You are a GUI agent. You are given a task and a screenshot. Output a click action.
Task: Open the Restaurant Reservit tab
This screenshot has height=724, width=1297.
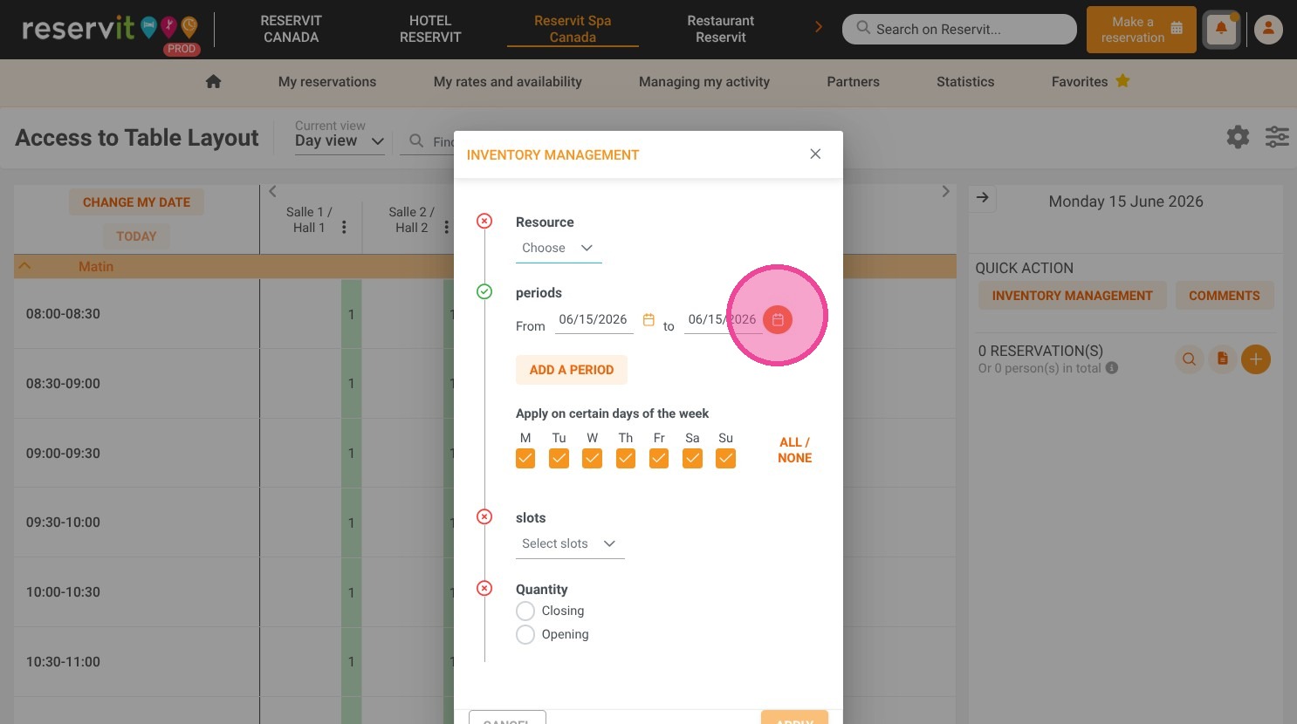(721, 29)
